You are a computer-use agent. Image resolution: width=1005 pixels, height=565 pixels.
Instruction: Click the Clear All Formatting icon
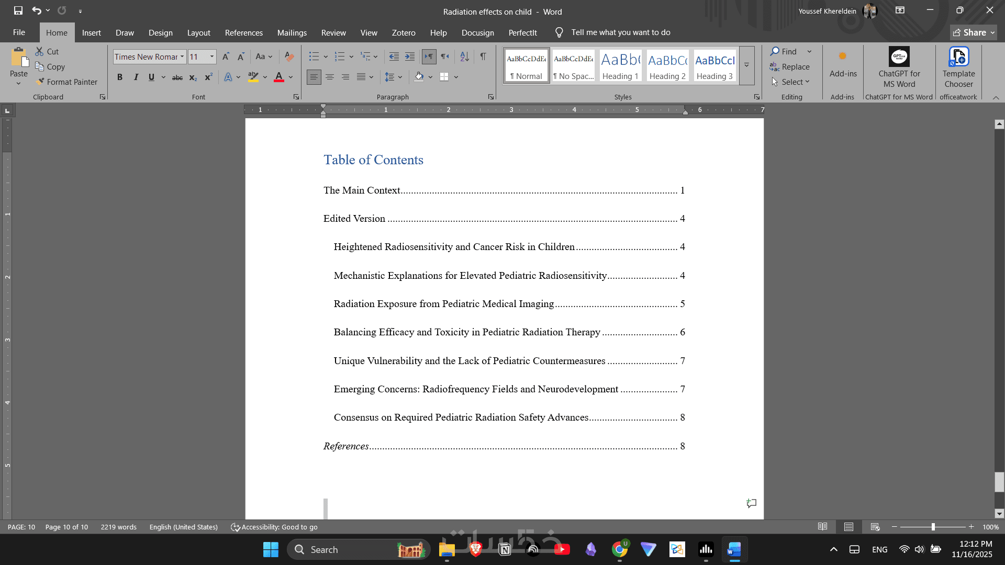(x=289, y=56)
